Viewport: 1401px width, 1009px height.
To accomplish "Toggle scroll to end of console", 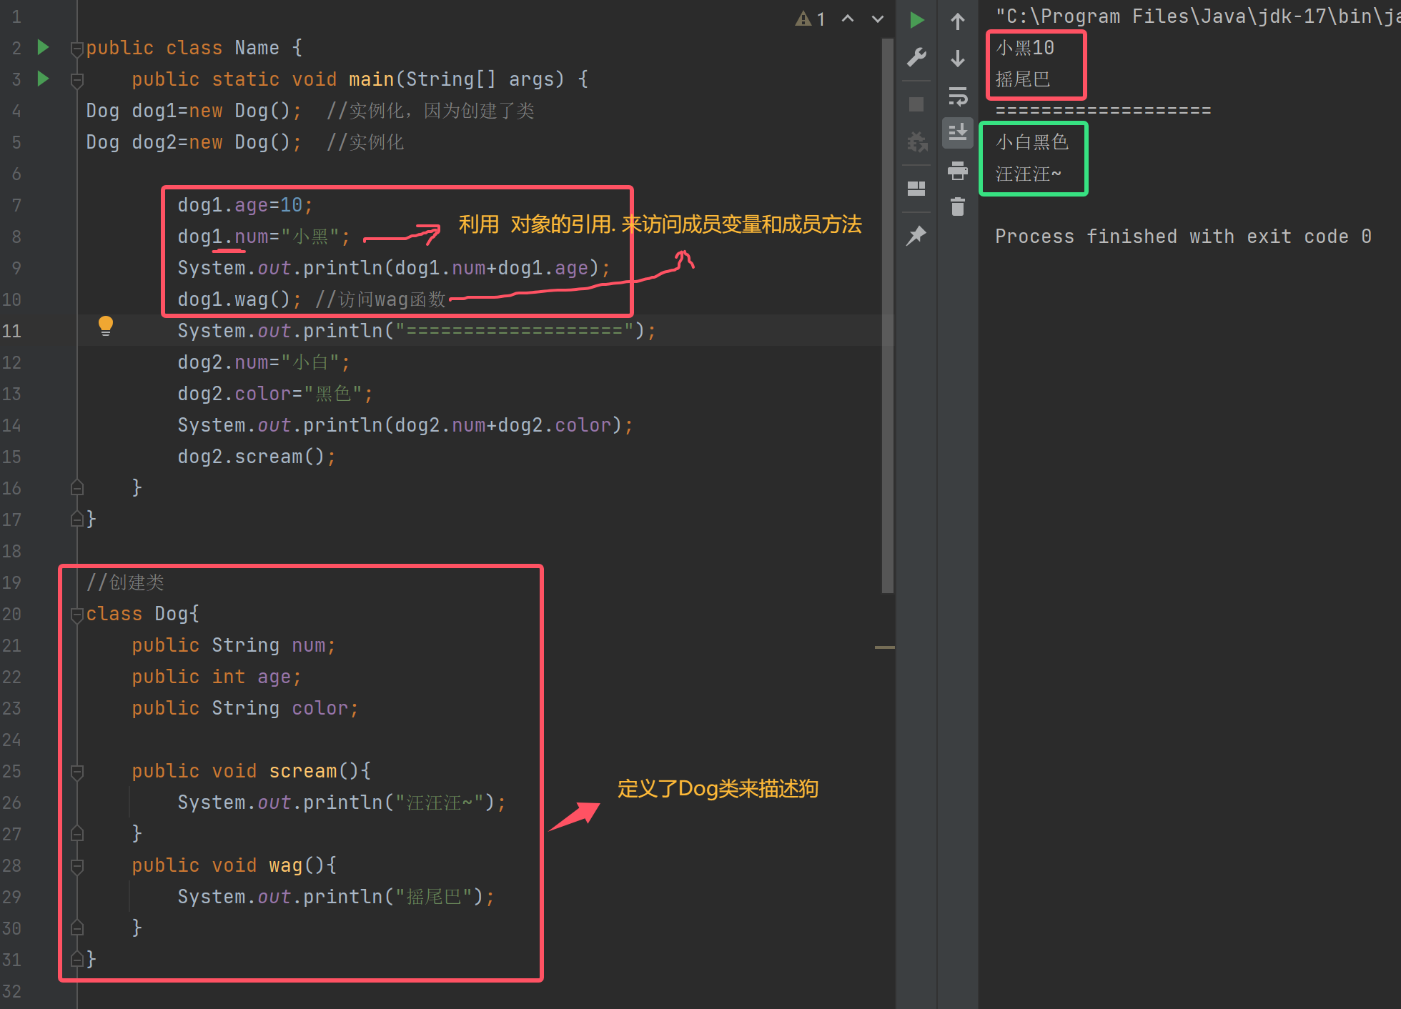I will coord(958,133).
